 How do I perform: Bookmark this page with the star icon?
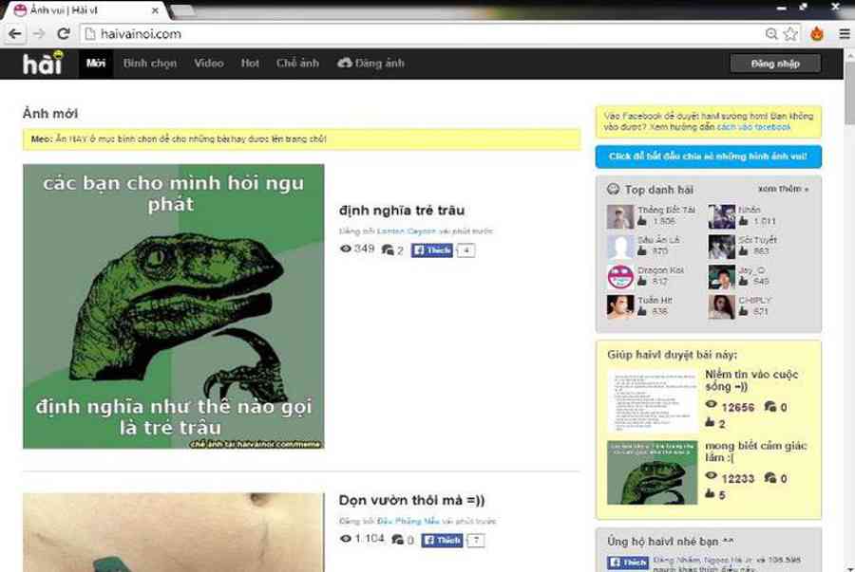tap(790, 34)
